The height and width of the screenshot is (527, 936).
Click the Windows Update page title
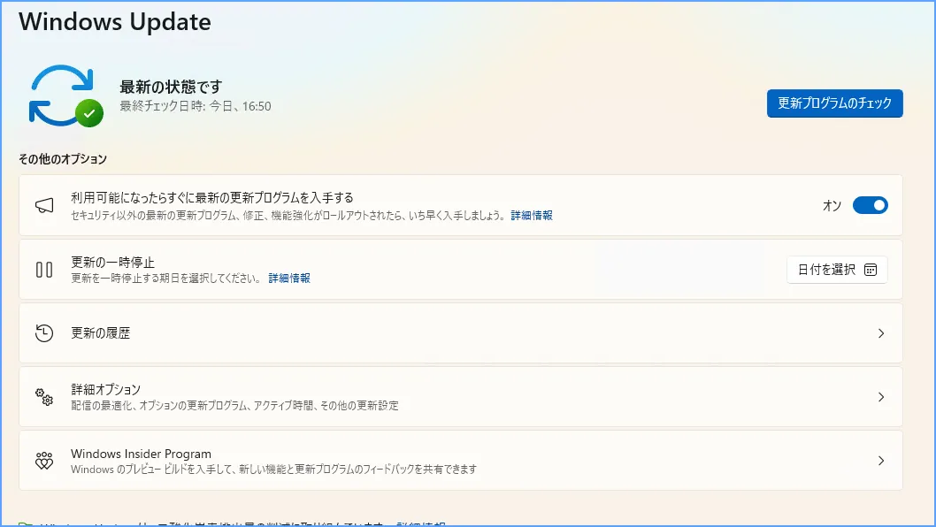[x=115, y=21]
